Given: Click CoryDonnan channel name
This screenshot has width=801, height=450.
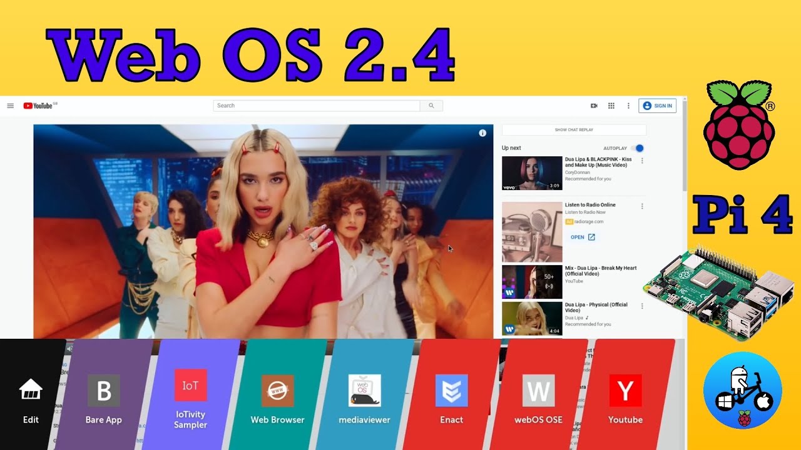Looking at the screenshot, I should point(578,172).
